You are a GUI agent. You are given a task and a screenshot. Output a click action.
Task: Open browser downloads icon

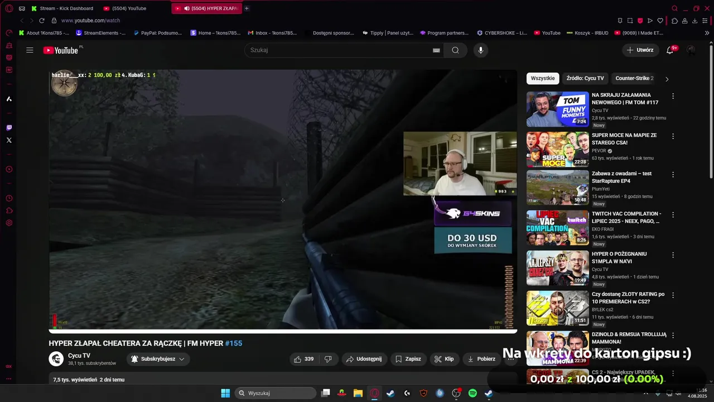coord(694,21)
